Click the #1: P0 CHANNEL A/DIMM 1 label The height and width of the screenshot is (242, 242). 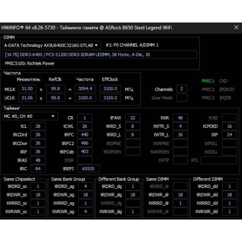tap(132, 45)
